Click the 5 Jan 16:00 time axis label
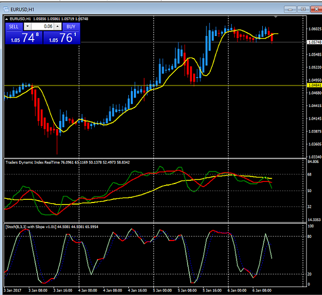Screen dimensions: 322x295 coord(212,290)
